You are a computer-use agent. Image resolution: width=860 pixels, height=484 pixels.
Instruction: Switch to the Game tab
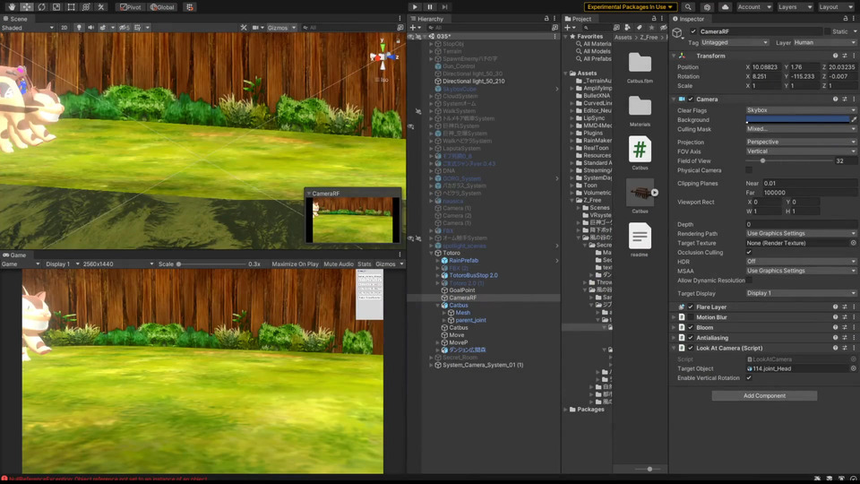click(x=15, y=255)
